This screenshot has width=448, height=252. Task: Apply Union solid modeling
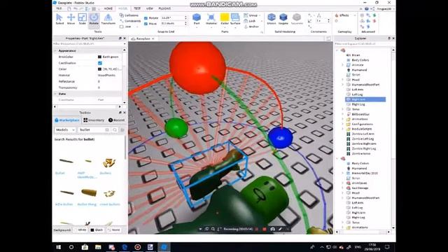click(x=272, y=19)
